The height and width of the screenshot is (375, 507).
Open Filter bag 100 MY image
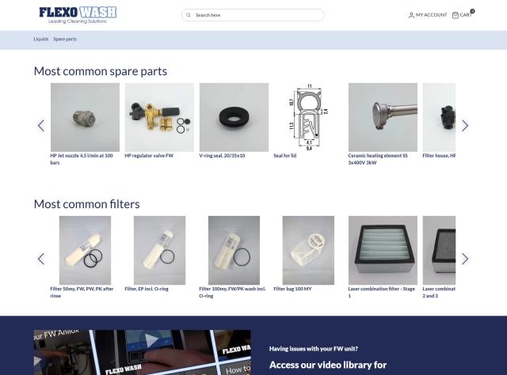[x=308, y=250]
